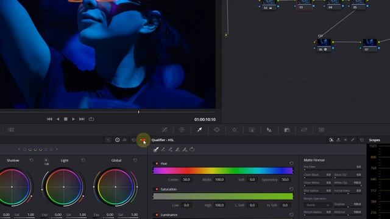Reset the Light color wheel
Viewport: 390px width, 219px height.
[x=83, y=160]
